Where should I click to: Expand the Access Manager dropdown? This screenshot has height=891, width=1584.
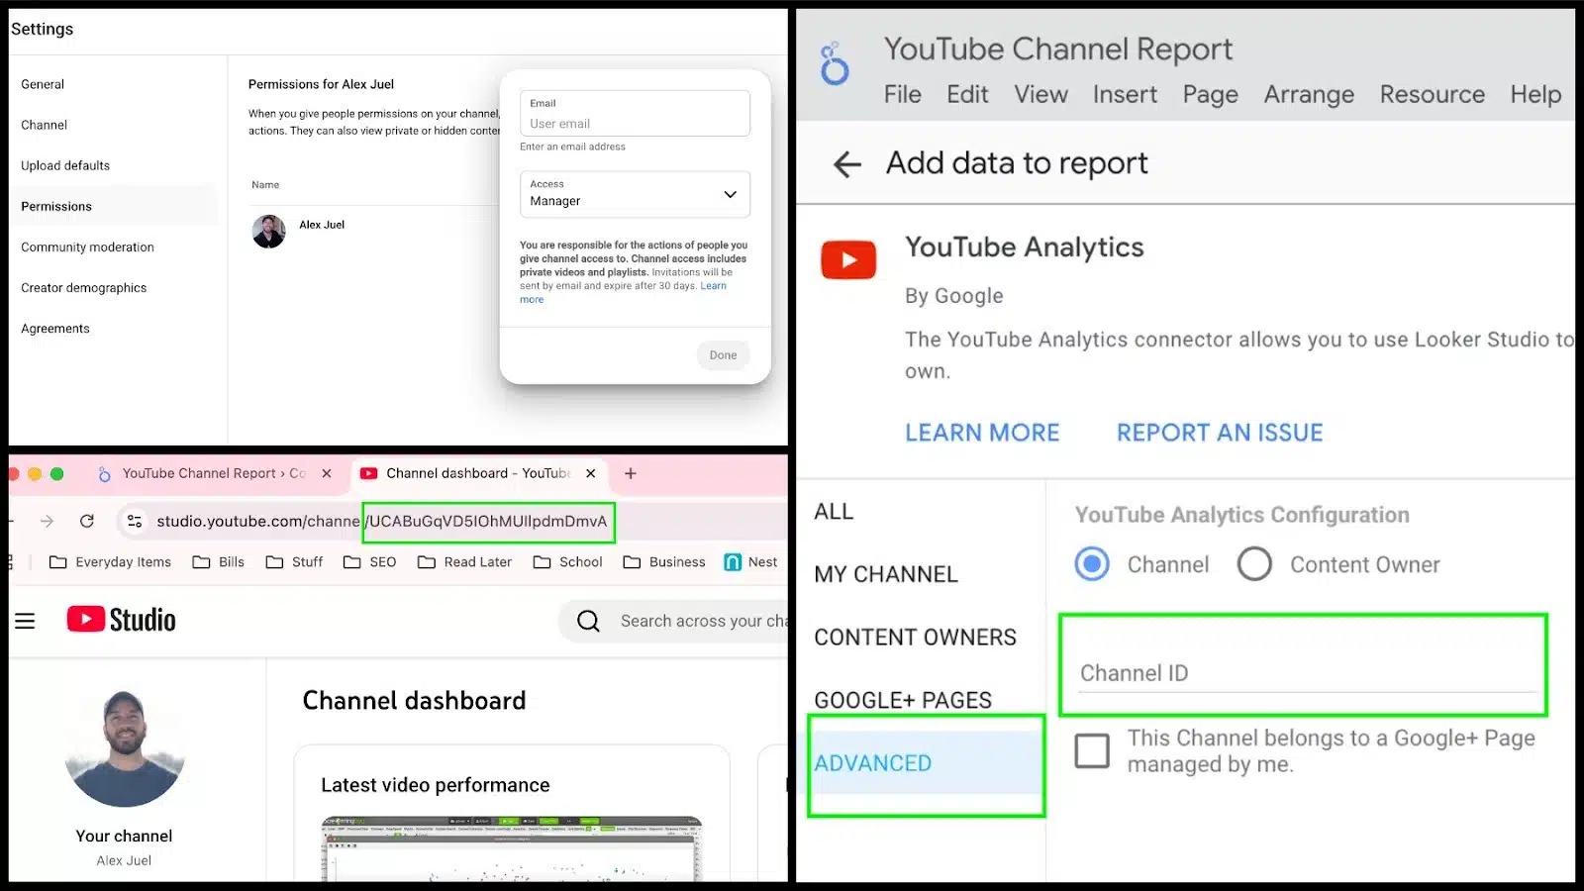(635, 194)
